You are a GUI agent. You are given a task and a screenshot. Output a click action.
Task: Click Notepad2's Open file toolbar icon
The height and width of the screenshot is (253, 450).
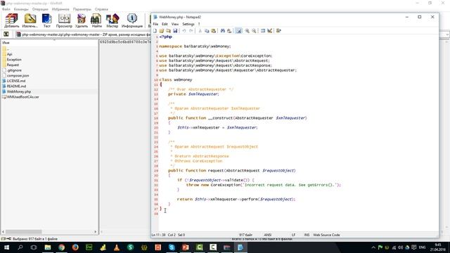pyautogui.click(x=162, y=31)
